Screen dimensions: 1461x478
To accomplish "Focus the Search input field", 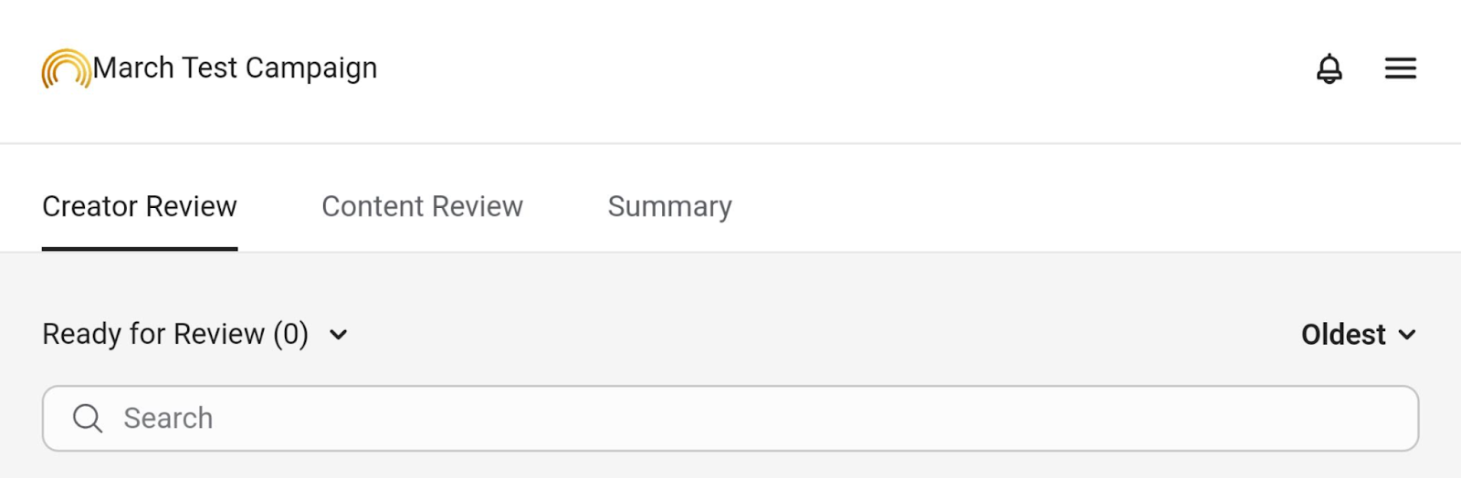I will (x=730, y=419).
